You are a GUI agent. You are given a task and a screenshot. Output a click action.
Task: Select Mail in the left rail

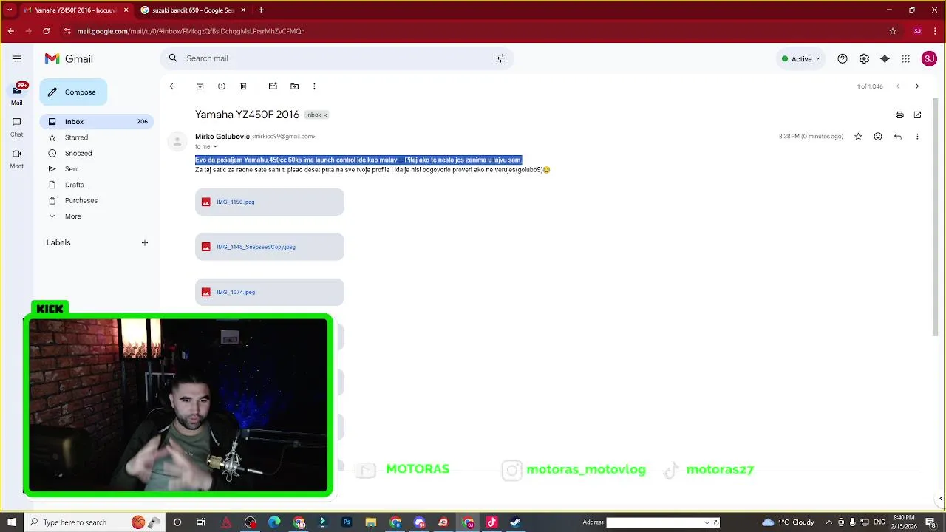[16, 94]
